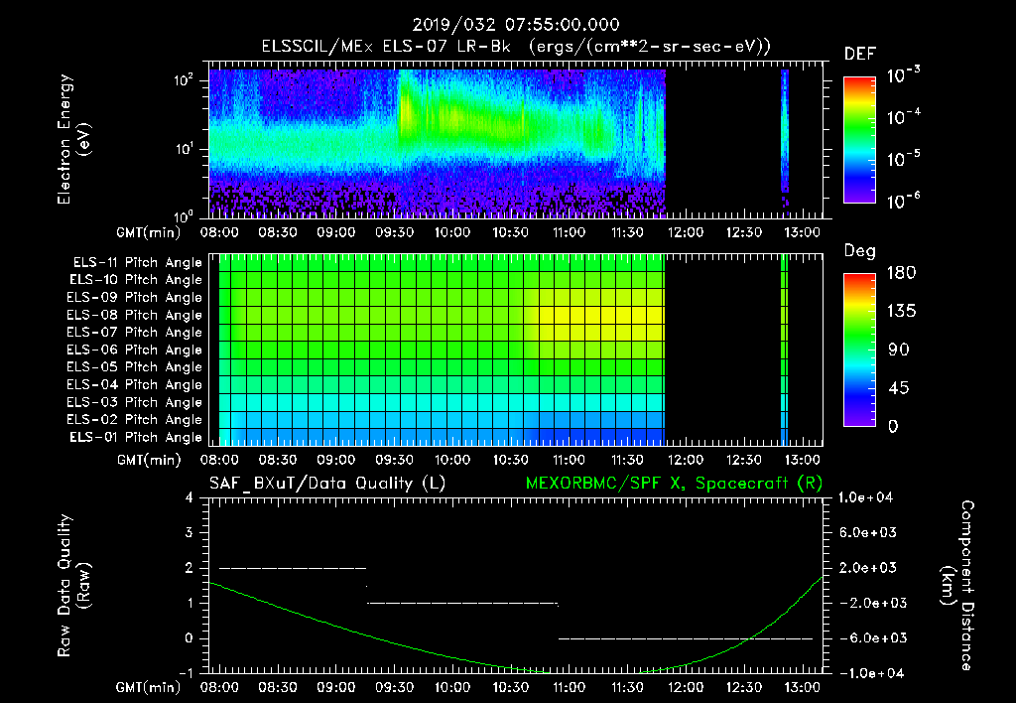Viewport: 1016px width, 703px height.
Task: Click GMT(min) label under the spectrogram
Action: pyautogui.click(x=149, y=232)
